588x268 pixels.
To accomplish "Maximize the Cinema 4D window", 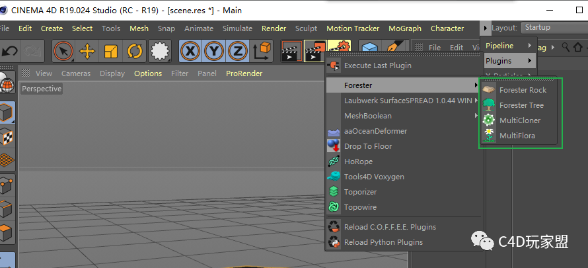I will pyautogui.click(x=579, y=10).
